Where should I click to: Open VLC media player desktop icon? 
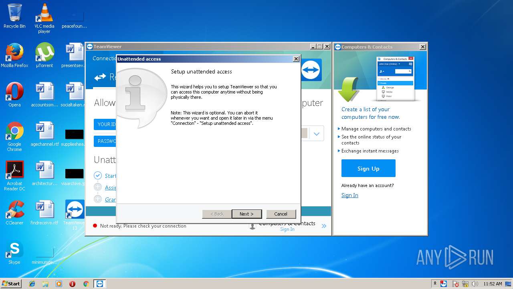click(x=44, y=19)
